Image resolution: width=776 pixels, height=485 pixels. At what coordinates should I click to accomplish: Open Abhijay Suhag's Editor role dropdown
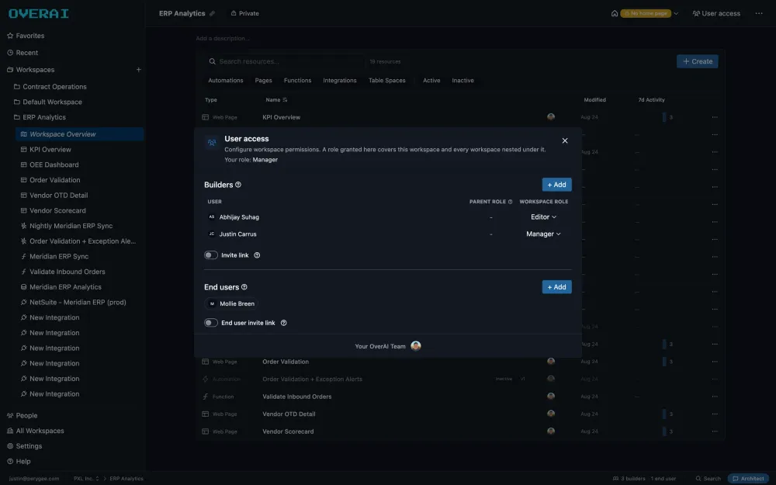click(543, 217)
